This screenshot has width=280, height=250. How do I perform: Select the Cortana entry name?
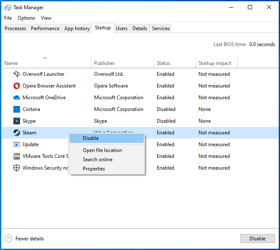click(31, 109)
